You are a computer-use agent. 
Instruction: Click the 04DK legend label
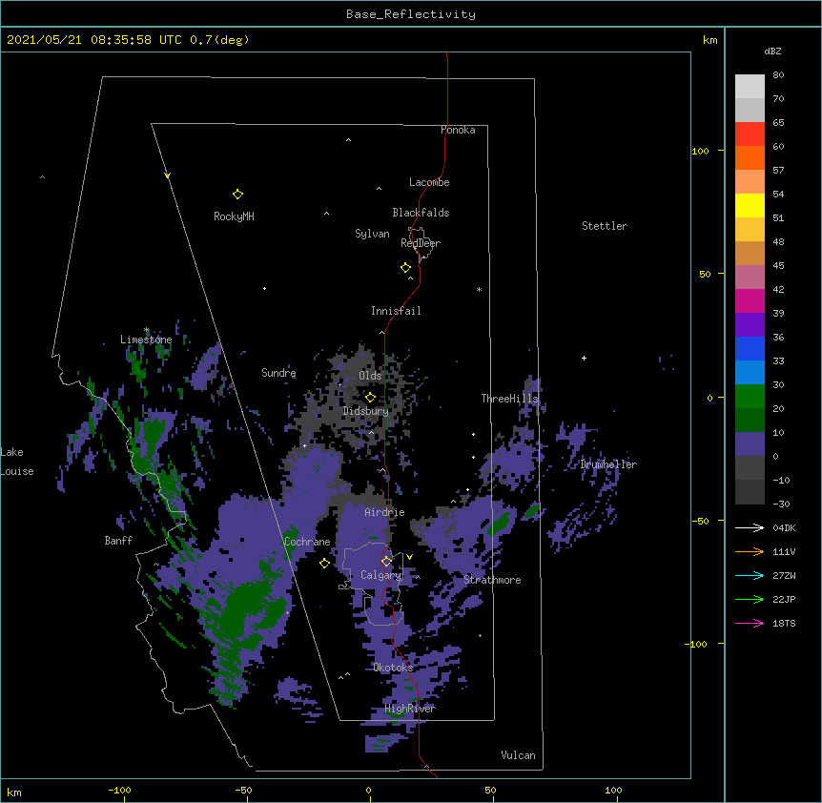[x=784, y=527]
